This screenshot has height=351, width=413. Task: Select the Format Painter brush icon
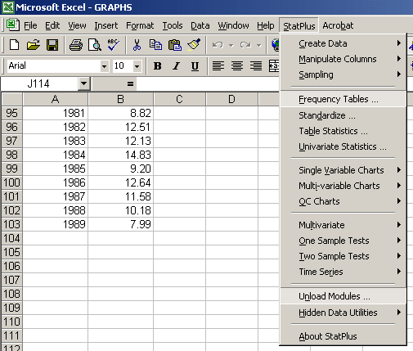(194, 45)
